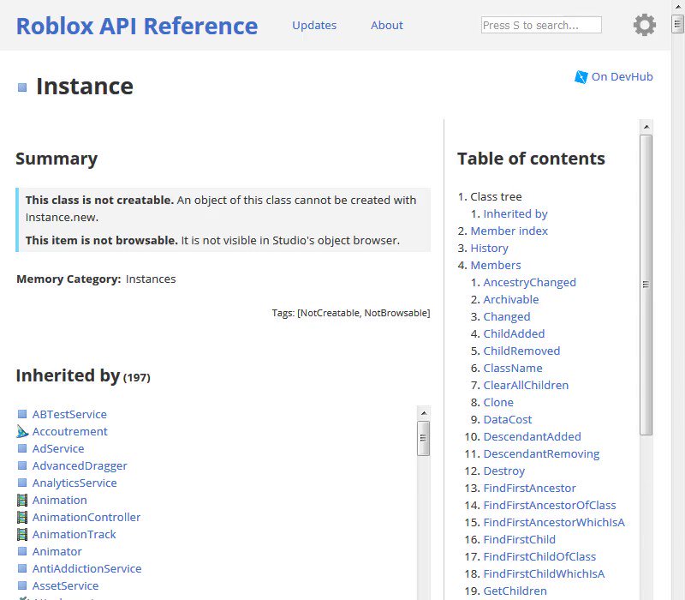Viewport: 685px width, 600px height.
Task: Open FindFirstAncestor in table of contents
Action: pyautogui.click(x=529, y=488)
